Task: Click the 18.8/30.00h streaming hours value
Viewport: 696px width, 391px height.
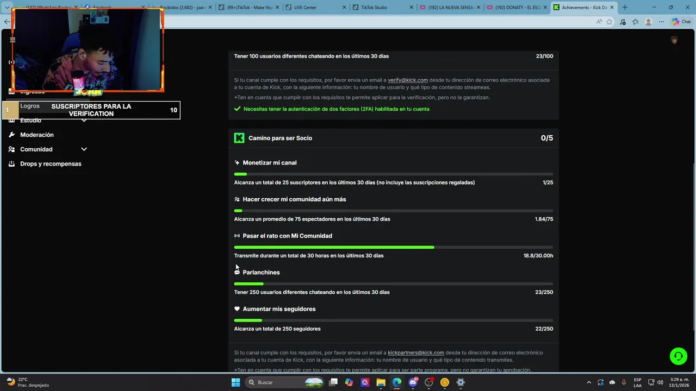Action: coord(538,256)
